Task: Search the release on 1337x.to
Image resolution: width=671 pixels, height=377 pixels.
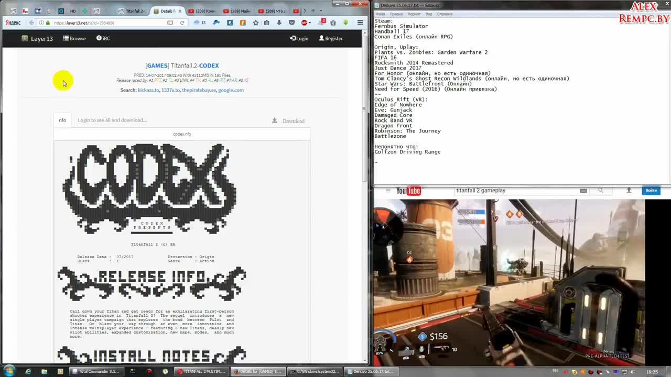Action: point(170,90)
